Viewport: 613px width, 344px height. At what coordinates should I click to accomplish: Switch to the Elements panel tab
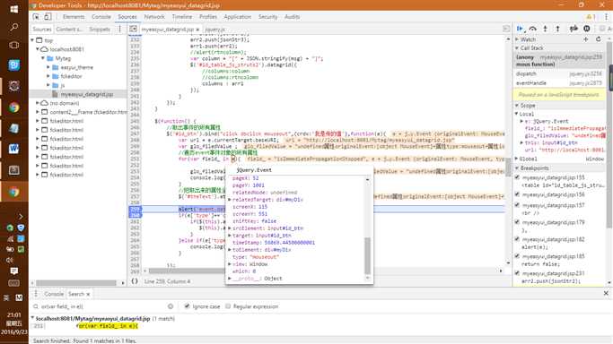pos(74,17)
